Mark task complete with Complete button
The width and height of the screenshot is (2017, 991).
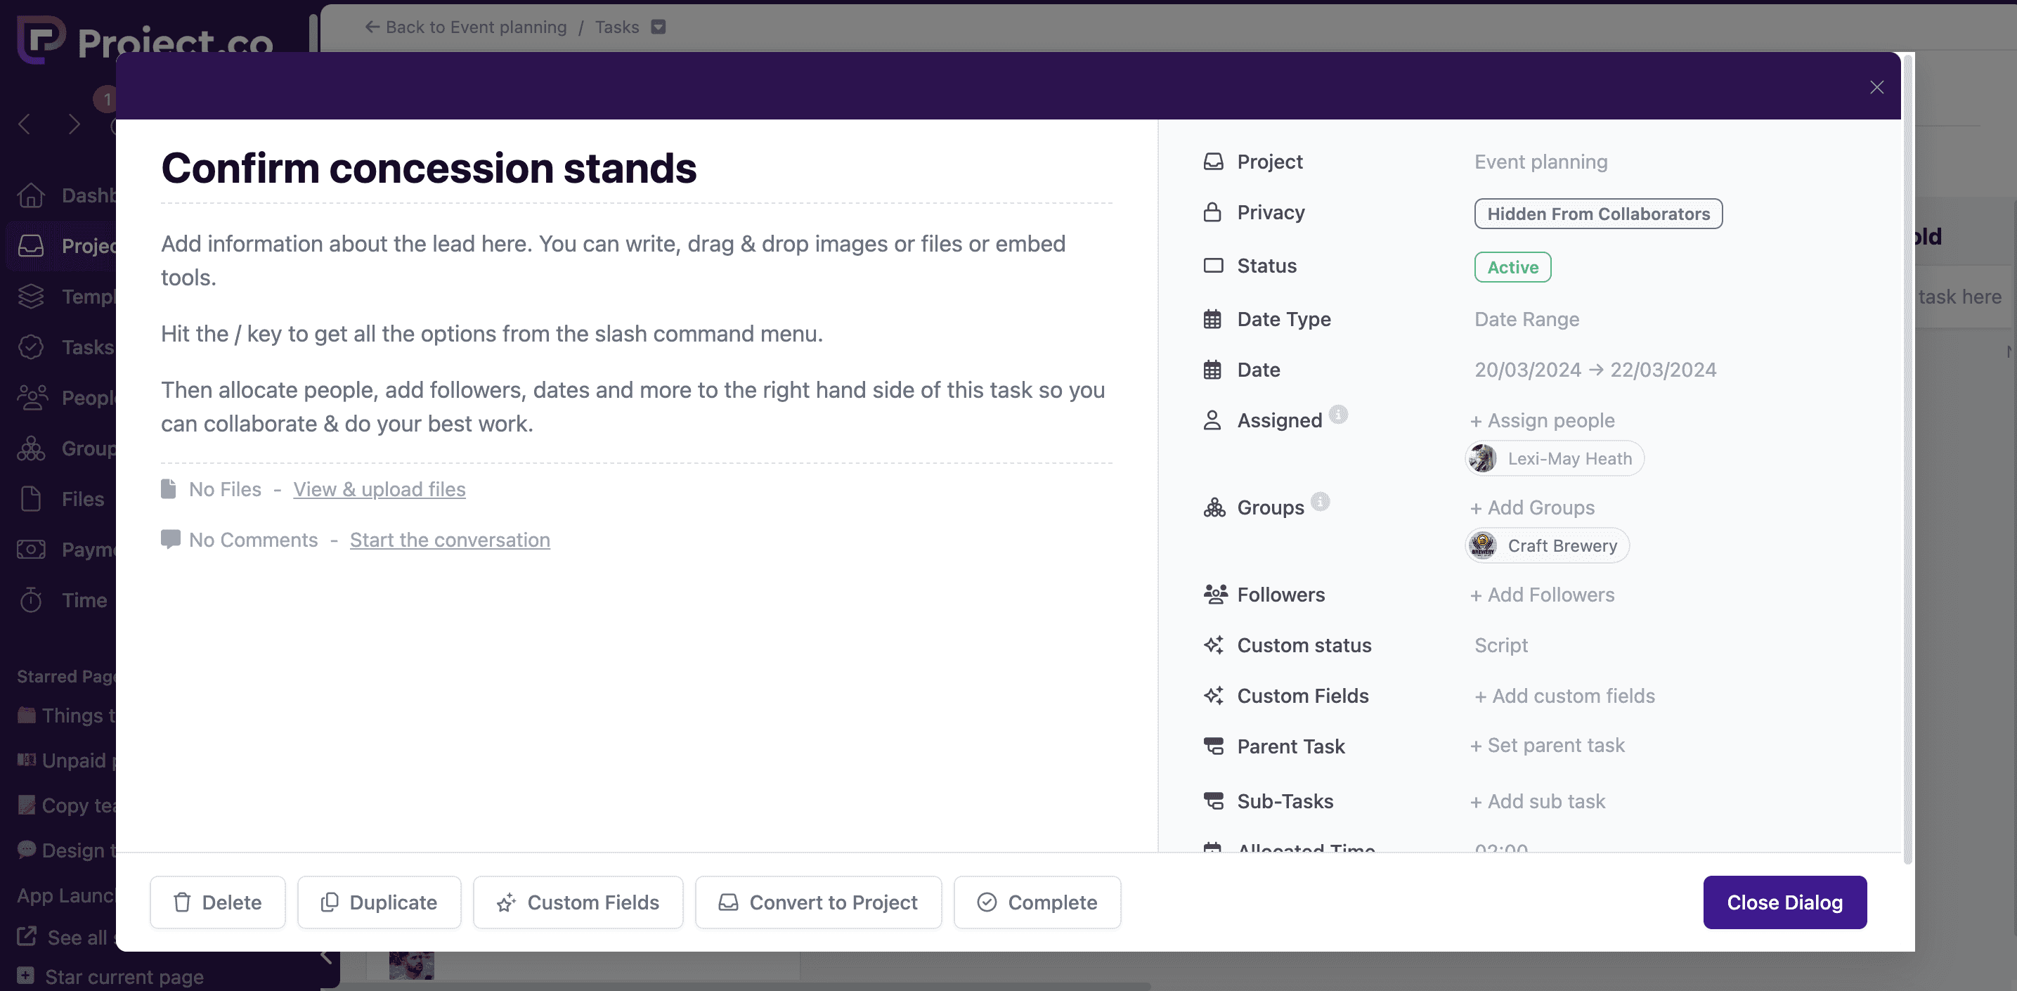[1037, 902]
